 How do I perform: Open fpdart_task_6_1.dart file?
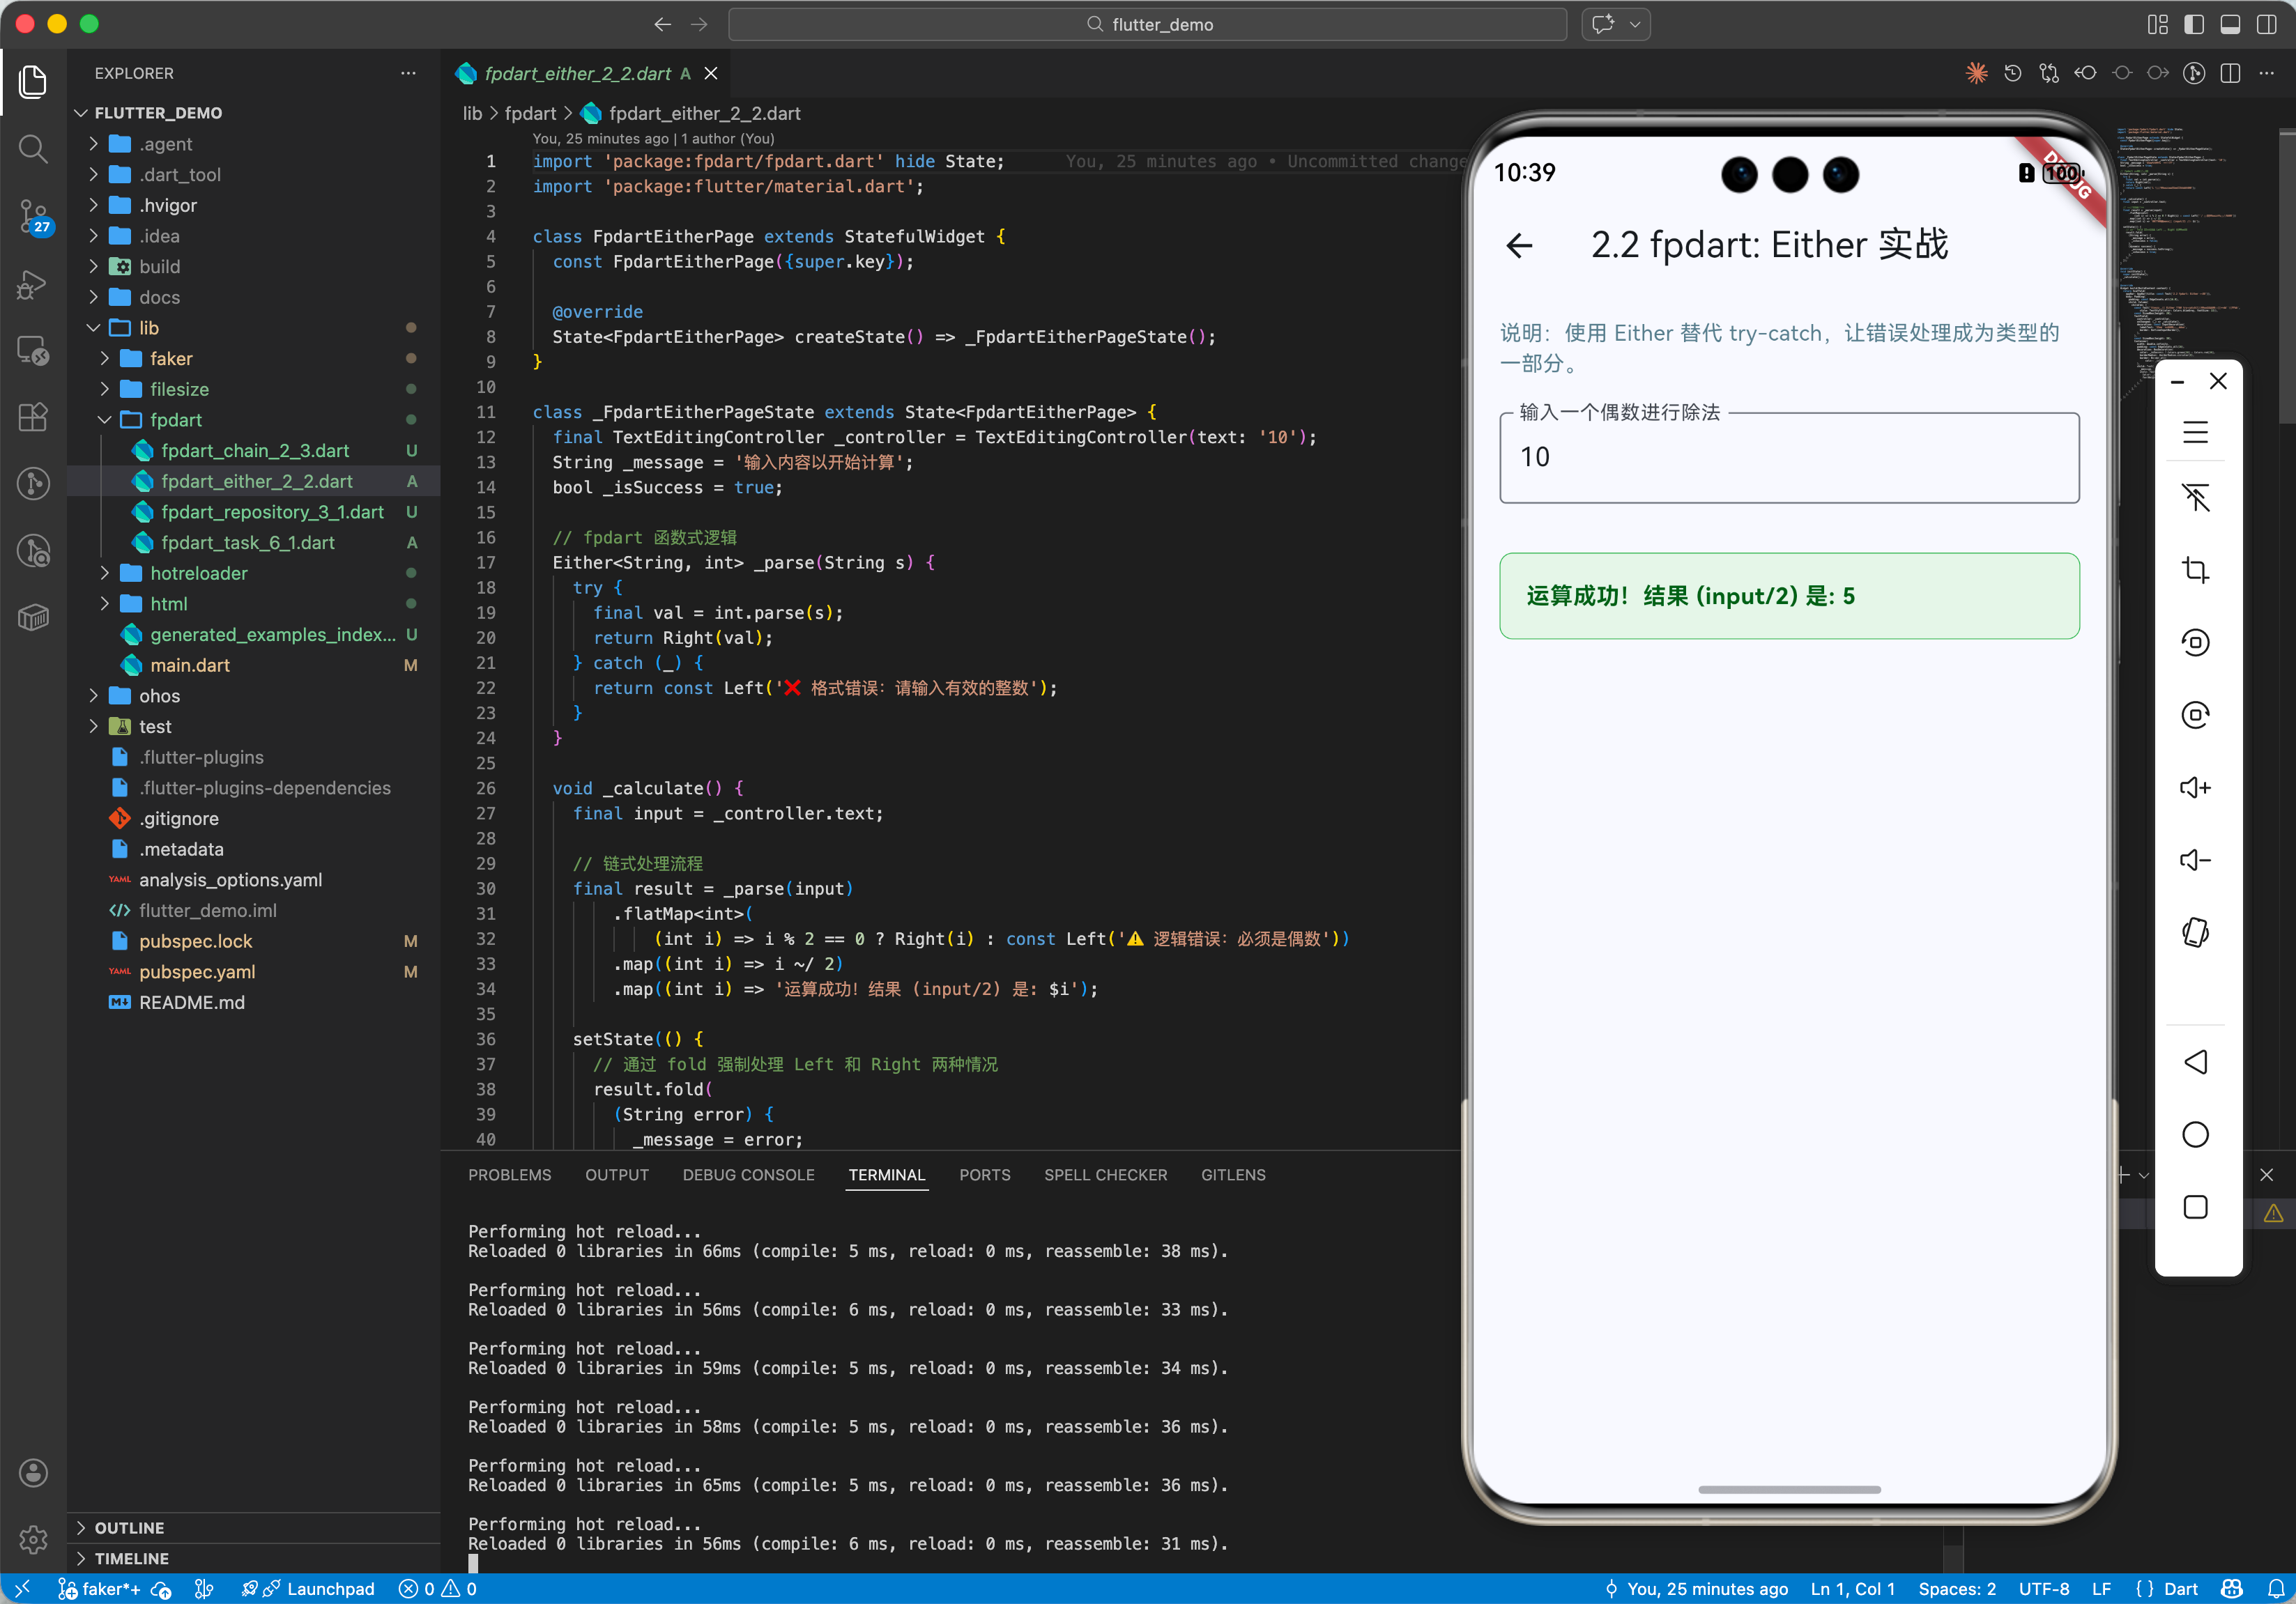pyautogui.click(x=247, y=541)
